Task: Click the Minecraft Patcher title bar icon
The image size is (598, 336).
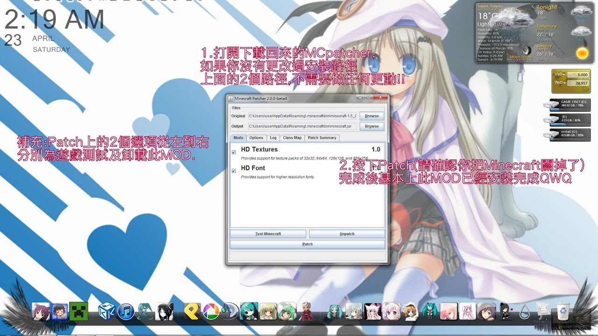Action: (230, 98)
